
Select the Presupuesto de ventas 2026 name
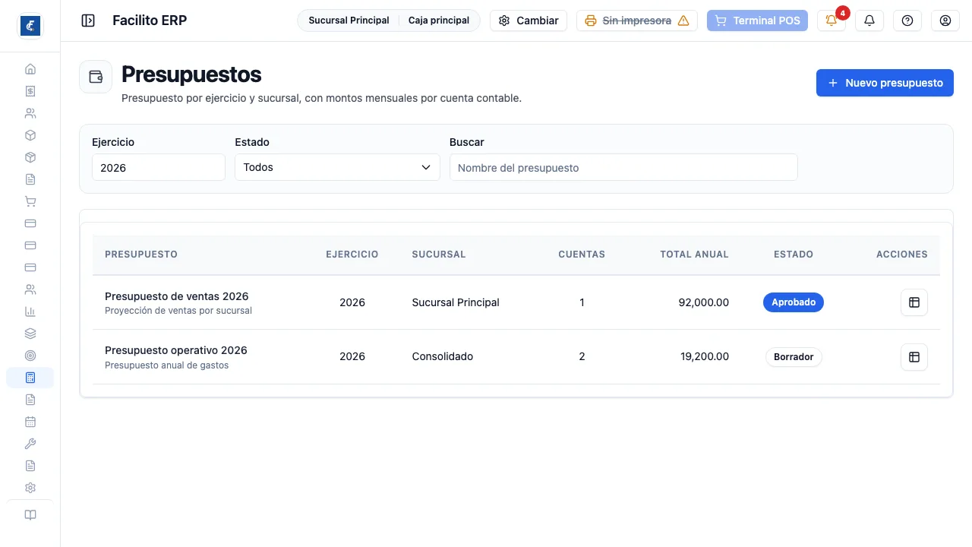click(x=177, y=296)
